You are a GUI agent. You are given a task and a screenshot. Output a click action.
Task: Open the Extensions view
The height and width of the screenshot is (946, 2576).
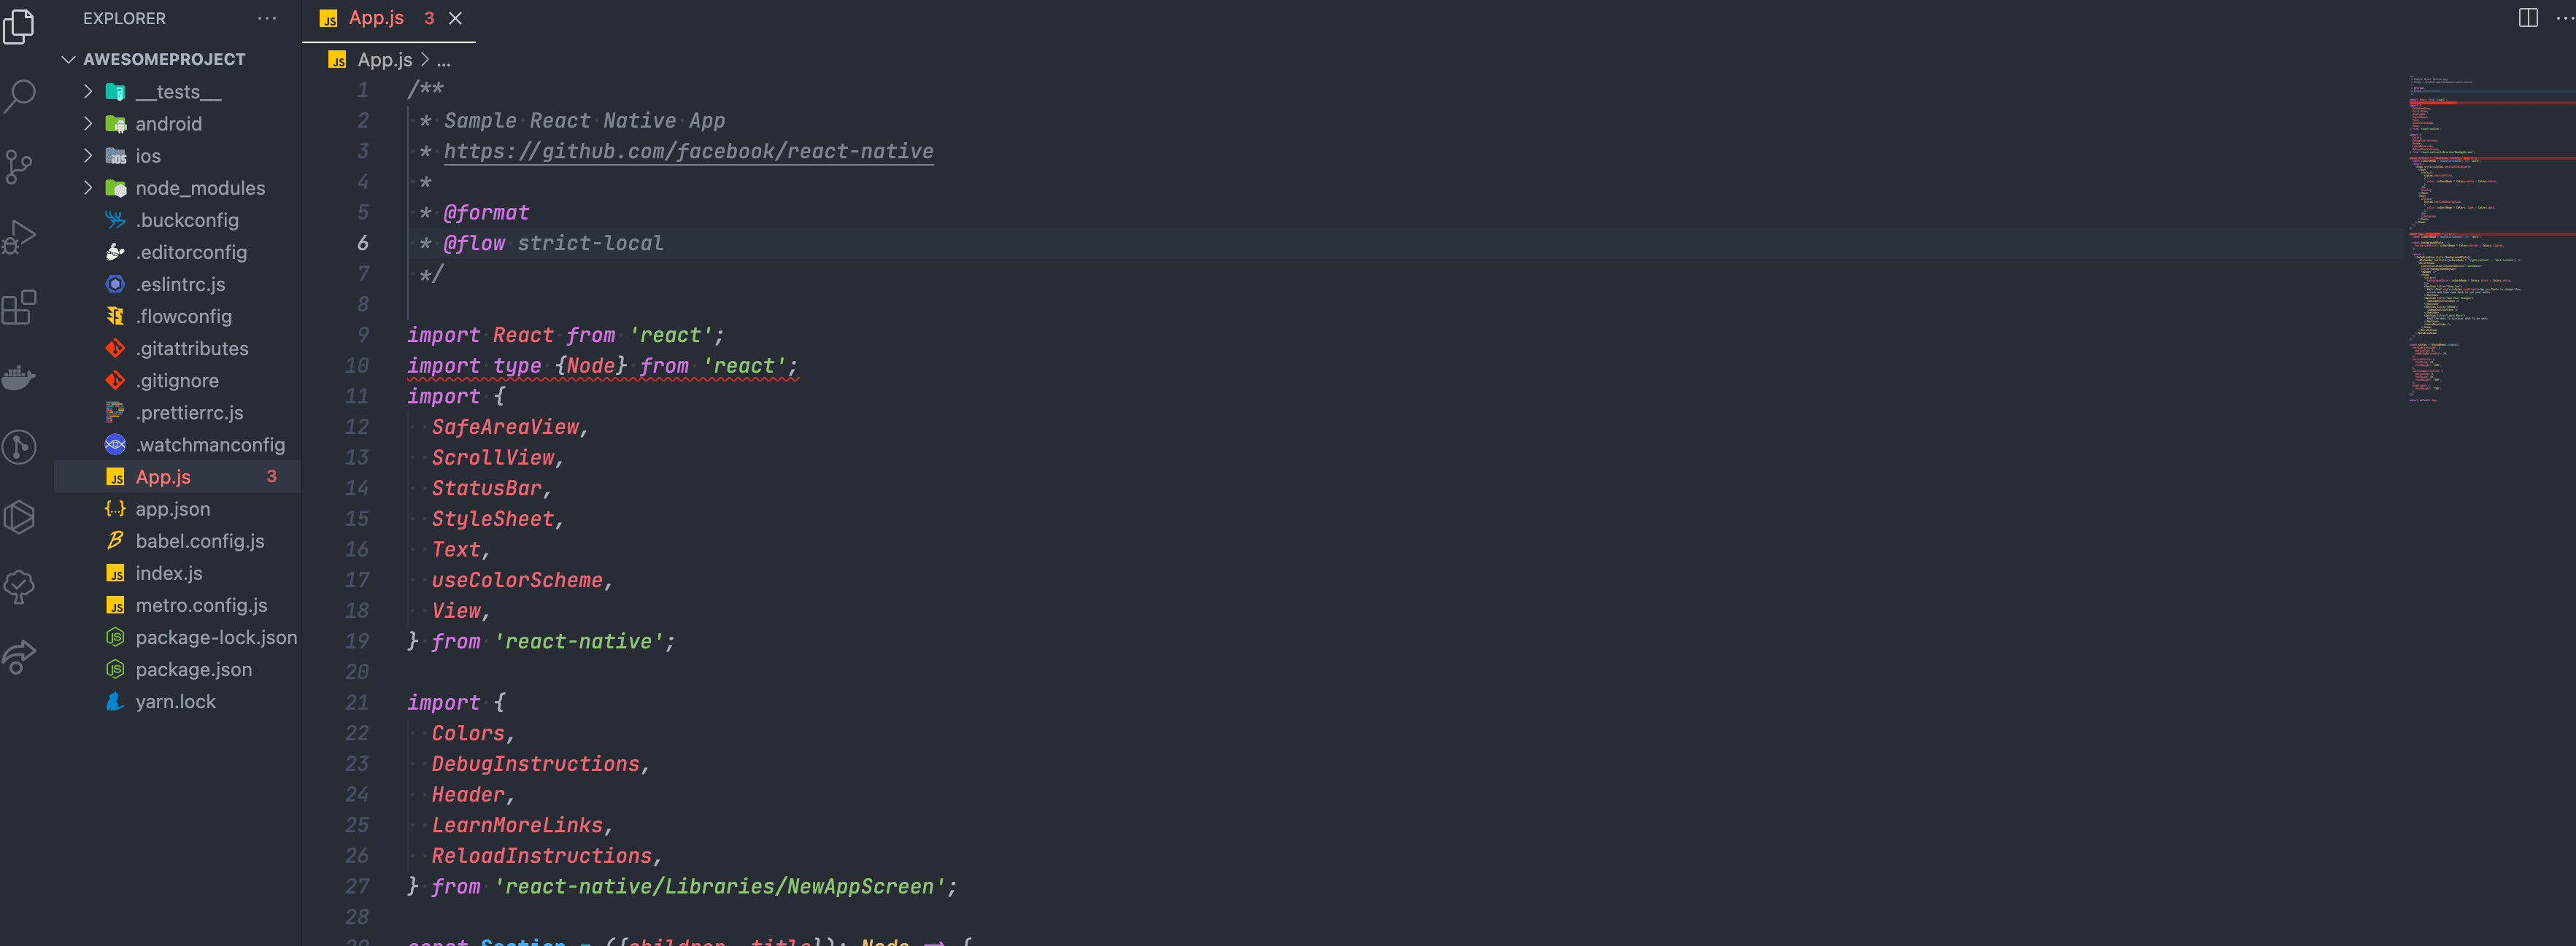pos(19,307)
